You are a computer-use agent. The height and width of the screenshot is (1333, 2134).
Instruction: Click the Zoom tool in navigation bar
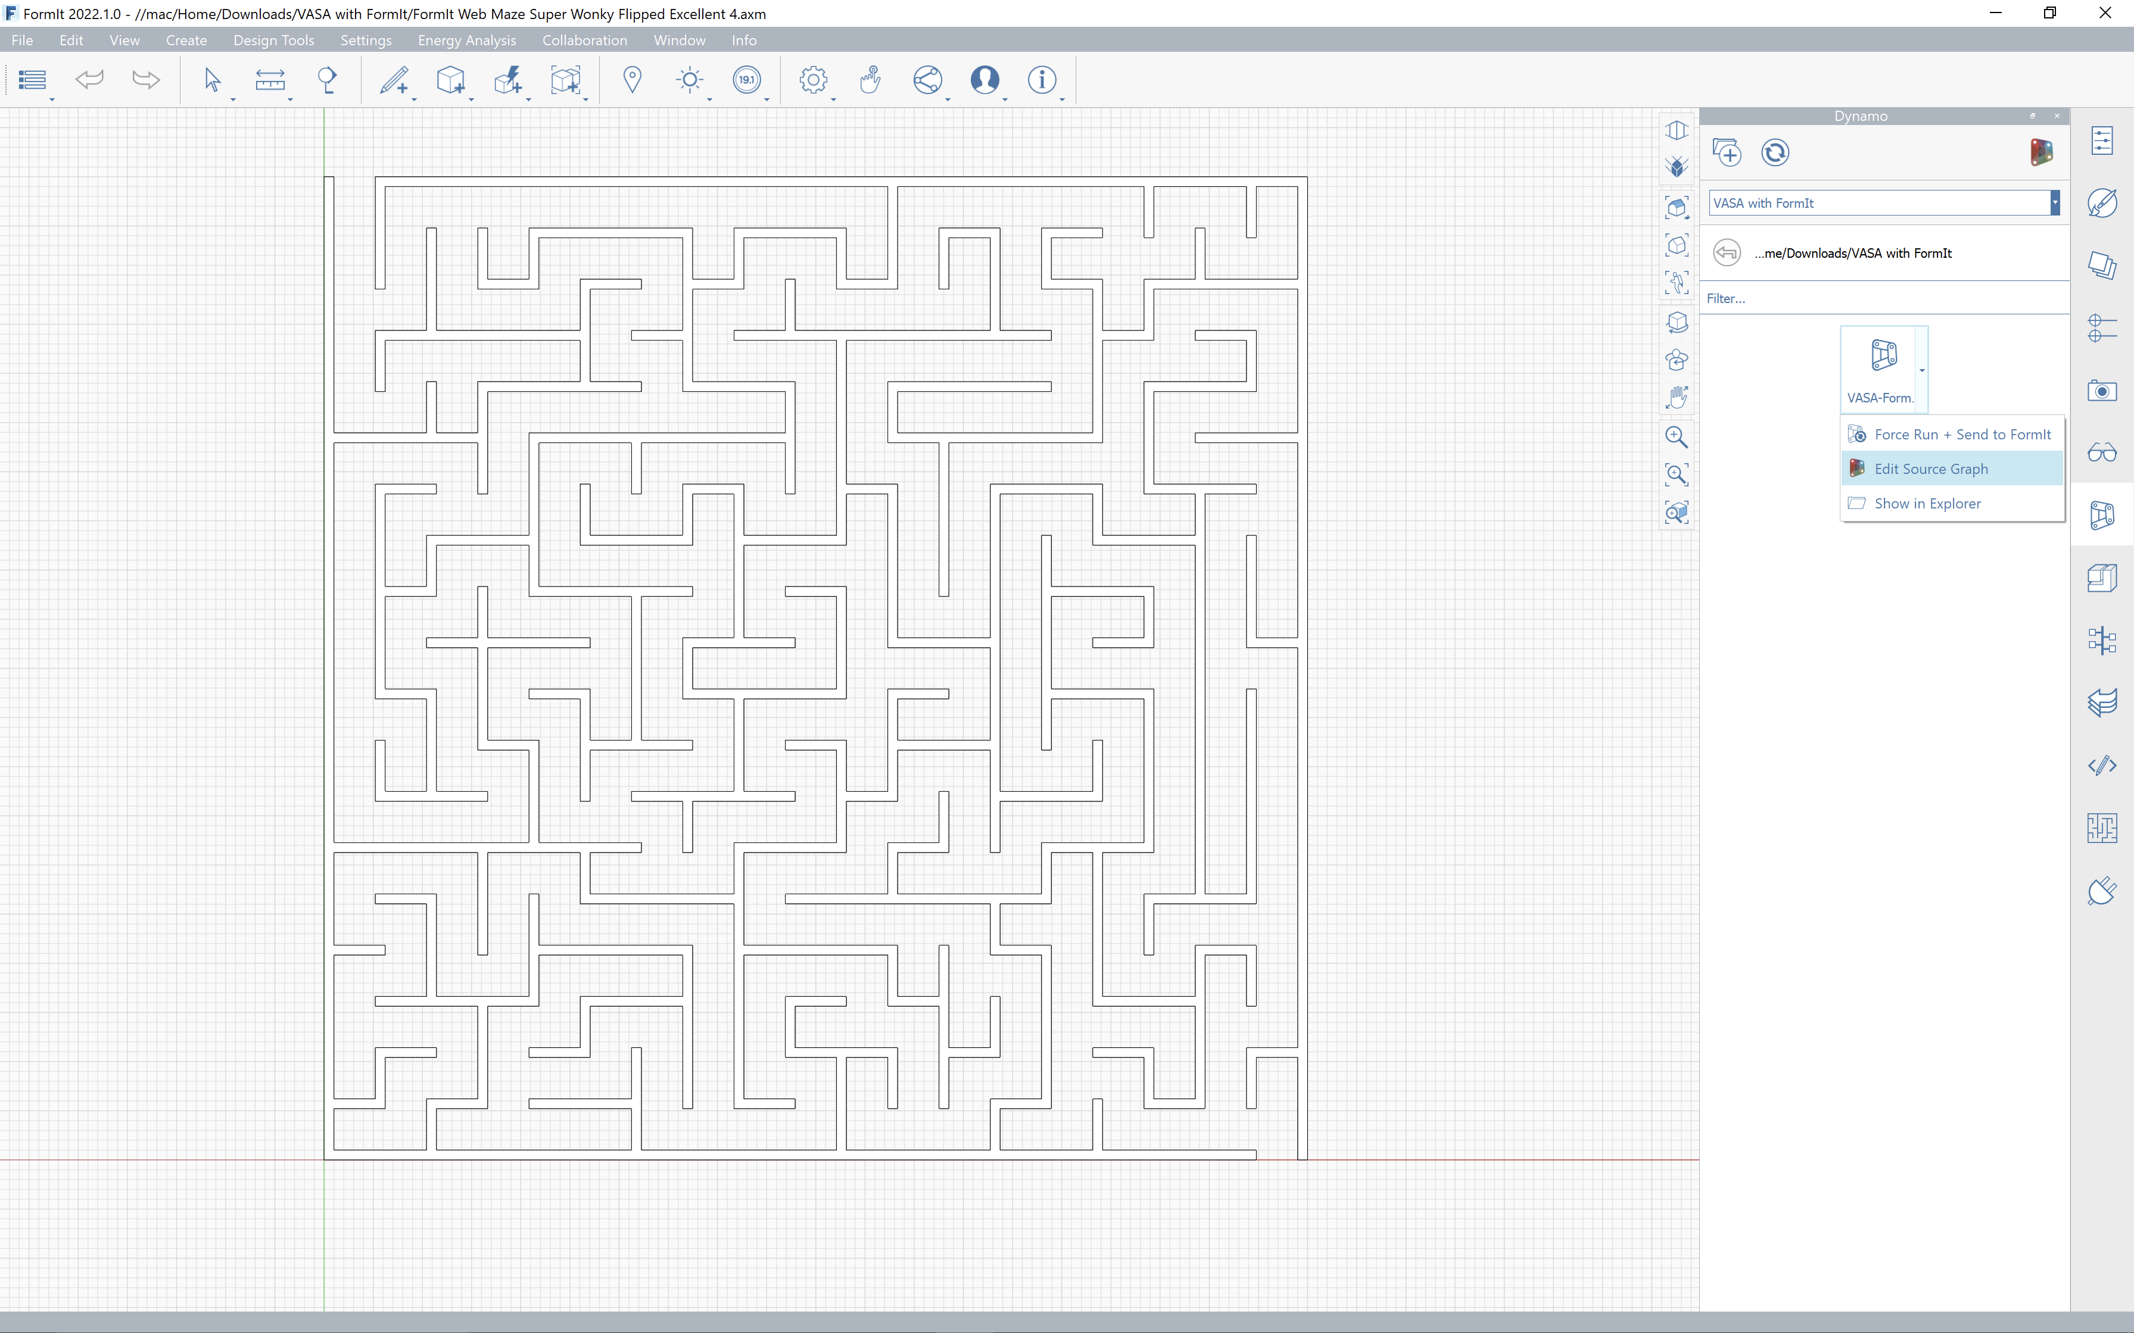(1677, 437)
